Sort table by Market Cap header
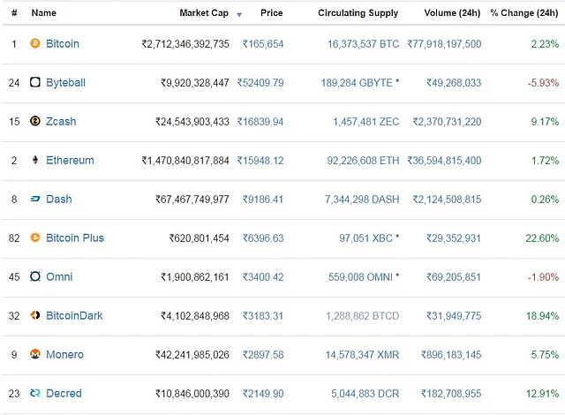The image size is (565, 415). (x=204, y=13)
